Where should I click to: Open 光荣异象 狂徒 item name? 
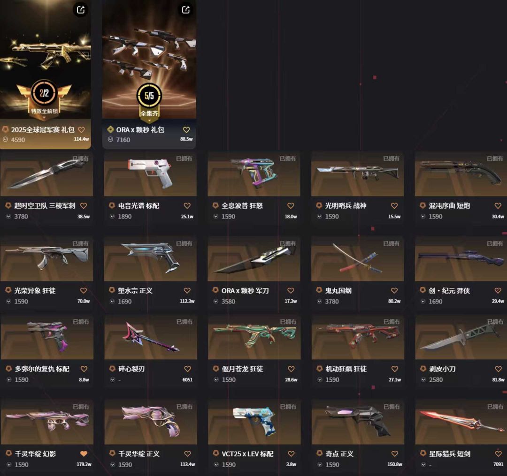[x=35, y=290]
